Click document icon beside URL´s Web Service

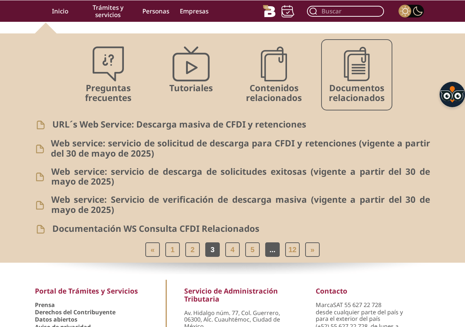pyautogui.click(x=41, y=125)
